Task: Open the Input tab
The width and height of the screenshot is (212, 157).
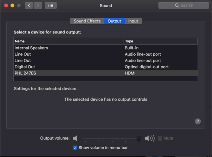Action: pos(133,21)
